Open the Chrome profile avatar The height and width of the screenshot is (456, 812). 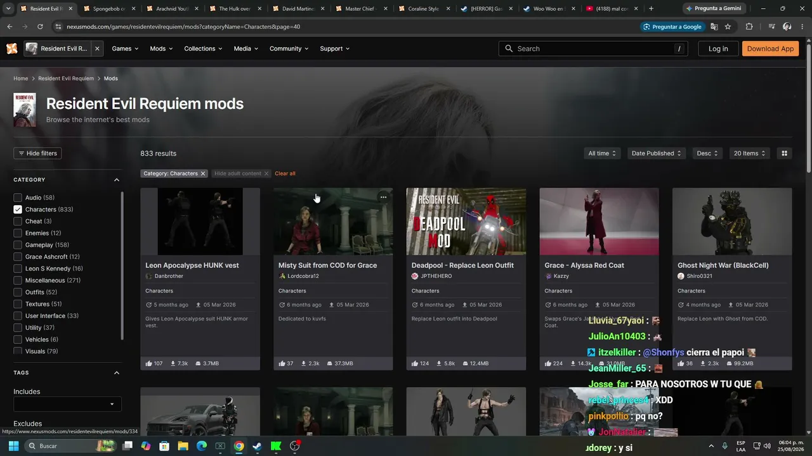[x=787, y=27]
